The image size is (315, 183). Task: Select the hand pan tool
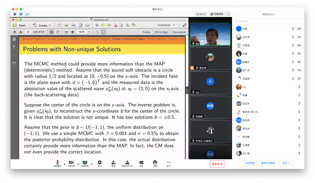click(x=58, y=32)
